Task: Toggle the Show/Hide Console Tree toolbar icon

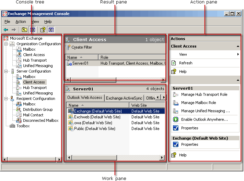Action: (33, 30)
